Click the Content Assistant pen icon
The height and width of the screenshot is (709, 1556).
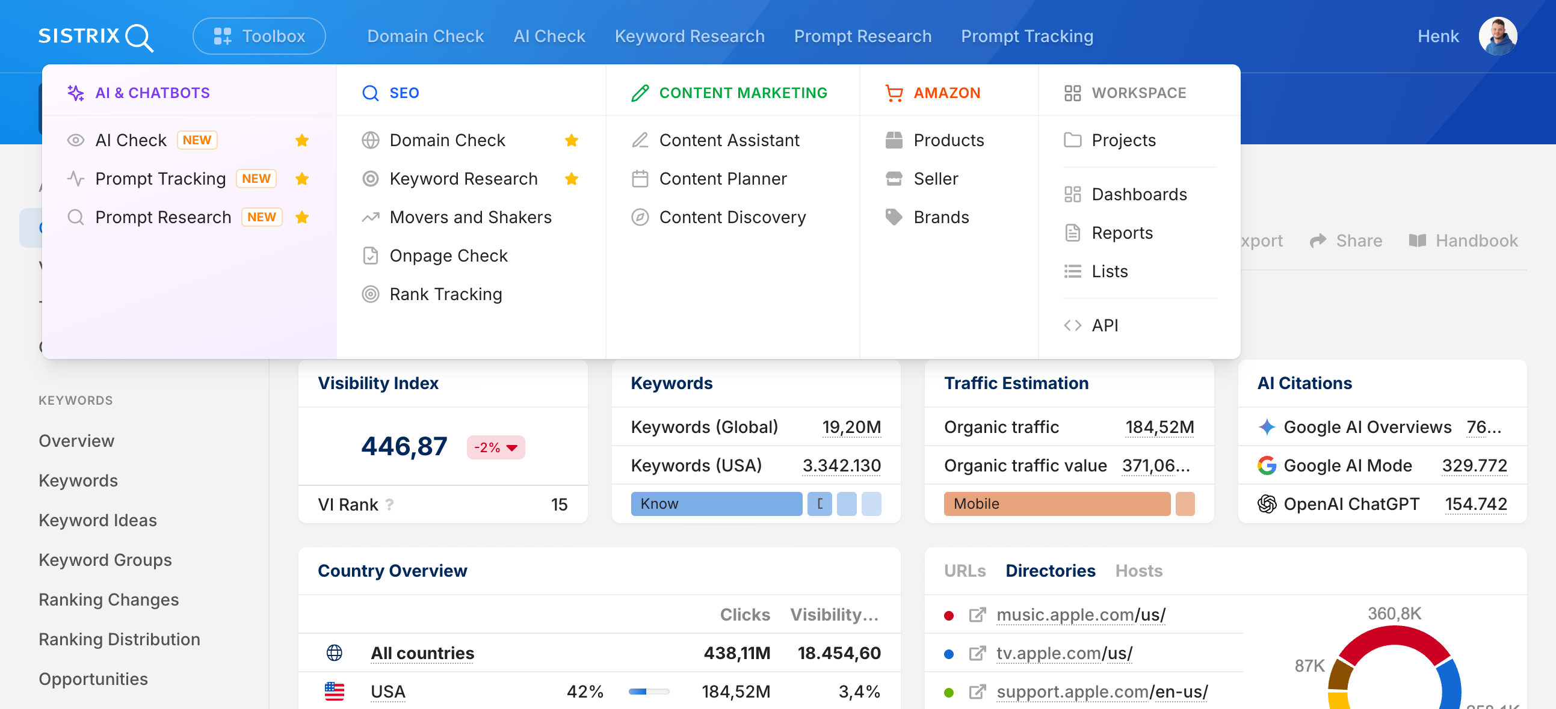[640, 140]
